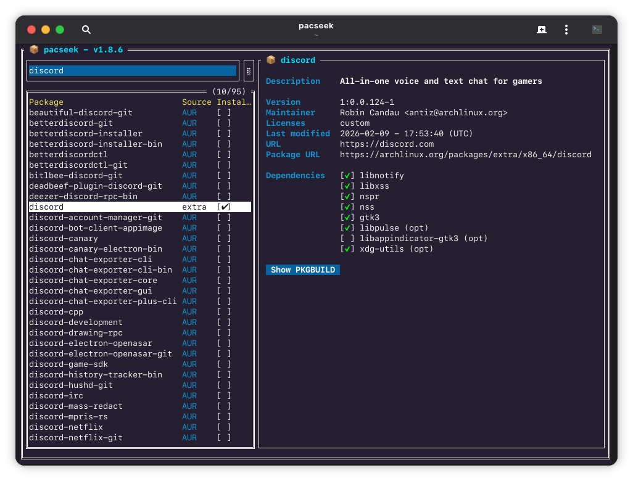Select deadbeef-plugin-discord-git package
This screenshot has width=633, height=481.
[139, 186]
